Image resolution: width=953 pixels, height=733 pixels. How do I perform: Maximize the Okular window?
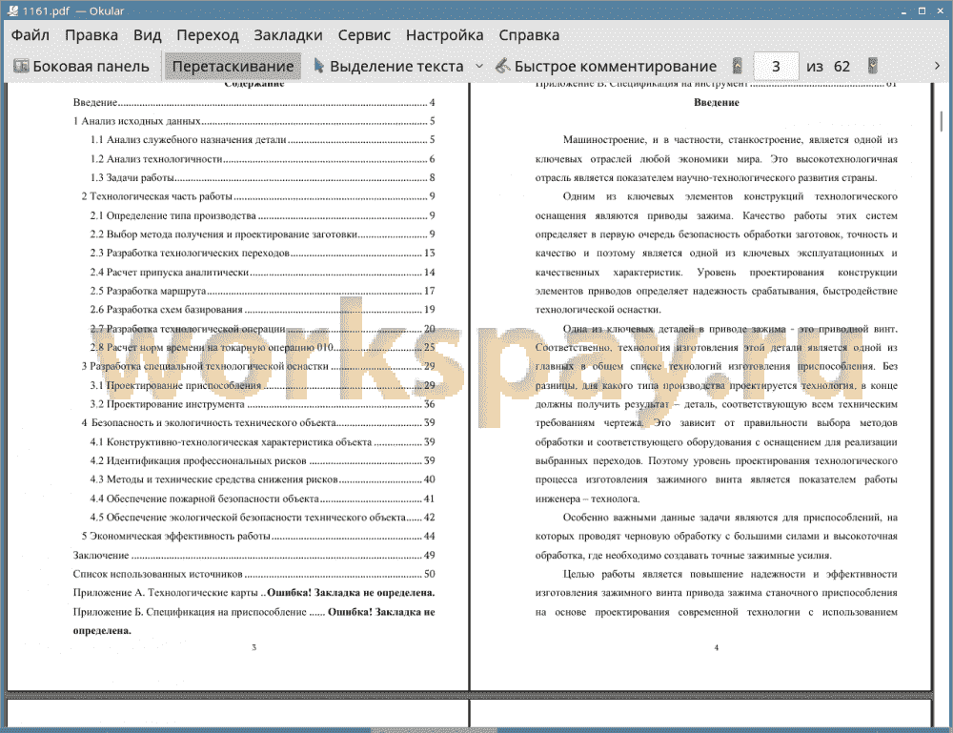[x=922, y=10]
